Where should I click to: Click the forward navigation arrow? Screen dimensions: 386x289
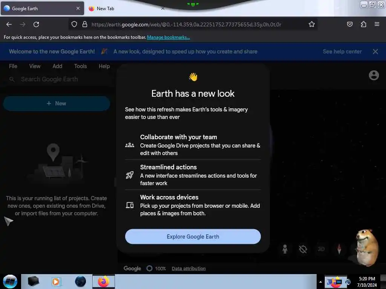pyautogui.click(x=23, y=24)
